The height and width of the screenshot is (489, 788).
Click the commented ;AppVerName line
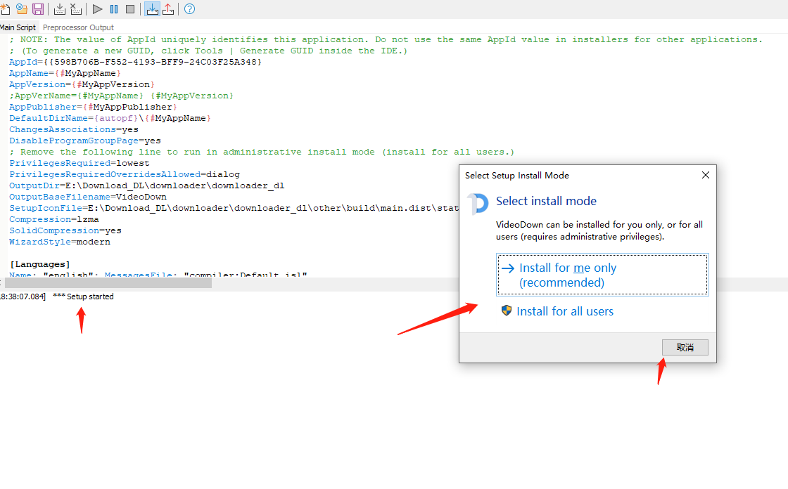(x=121, y=96)
